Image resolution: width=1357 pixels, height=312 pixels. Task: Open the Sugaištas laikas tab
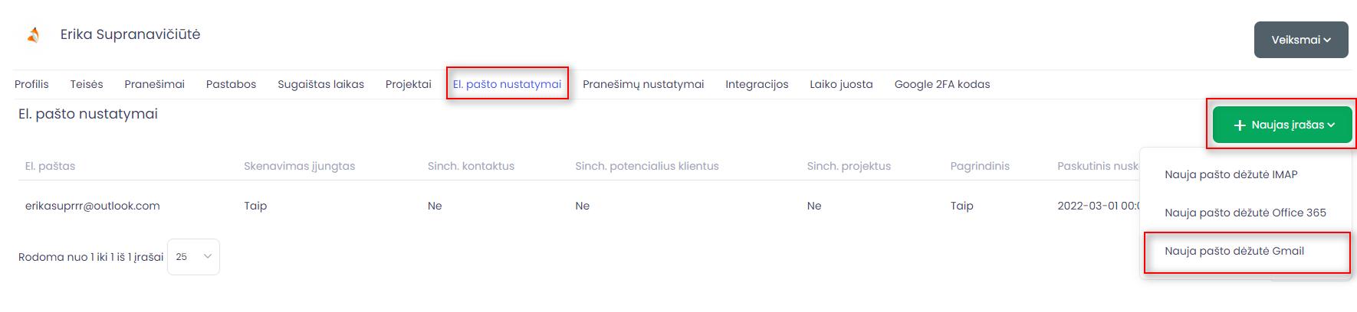point(320,84)
